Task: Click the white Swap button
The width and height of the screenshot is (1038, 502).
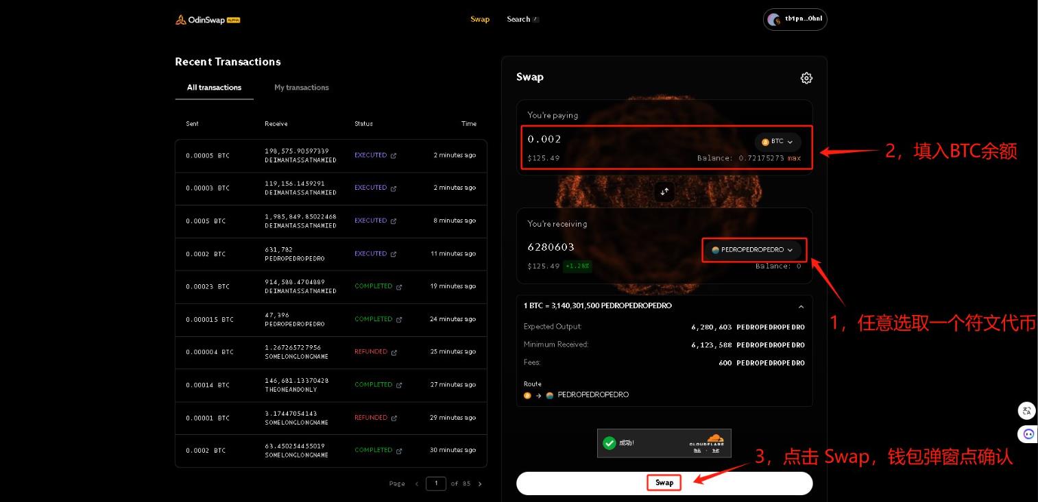Action: pyautogui.click(x=664, y=483)
